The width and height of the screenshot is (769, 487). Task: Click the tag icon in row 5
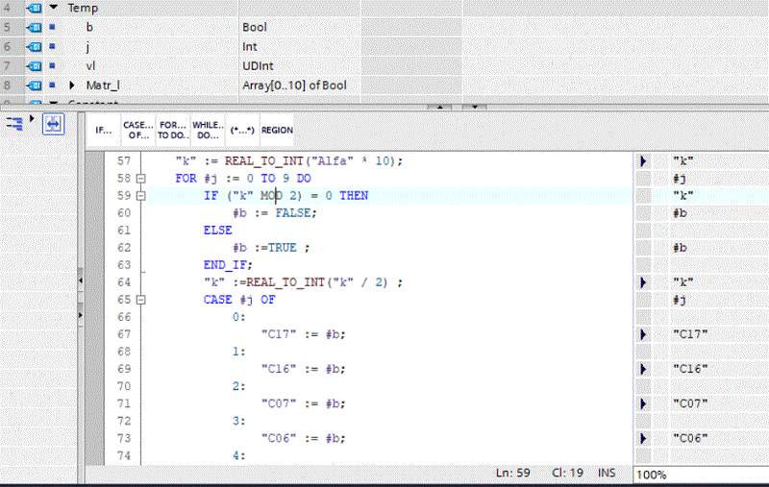click(31, 27)
